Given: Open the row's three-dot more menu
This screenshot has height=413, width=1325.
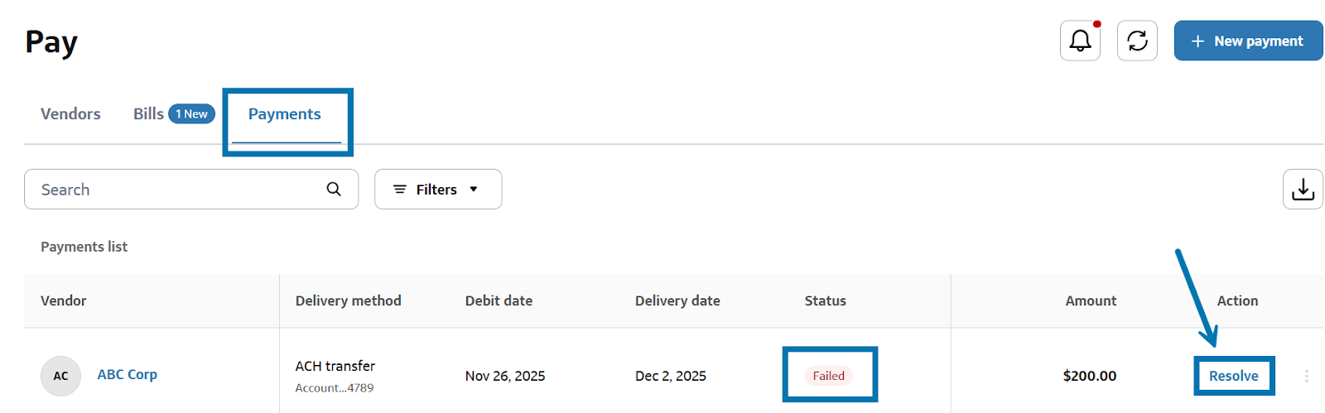Looking at the screenshot, I should click(x=1307, y=376).
